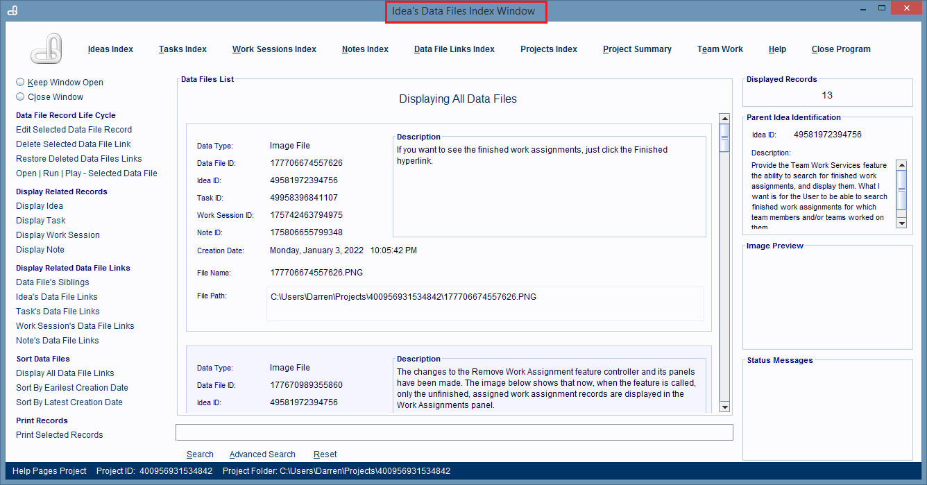Click Restore Deleted Data Files Links
The width and height of the screenshot is (927, 485).
coord(79,159)
